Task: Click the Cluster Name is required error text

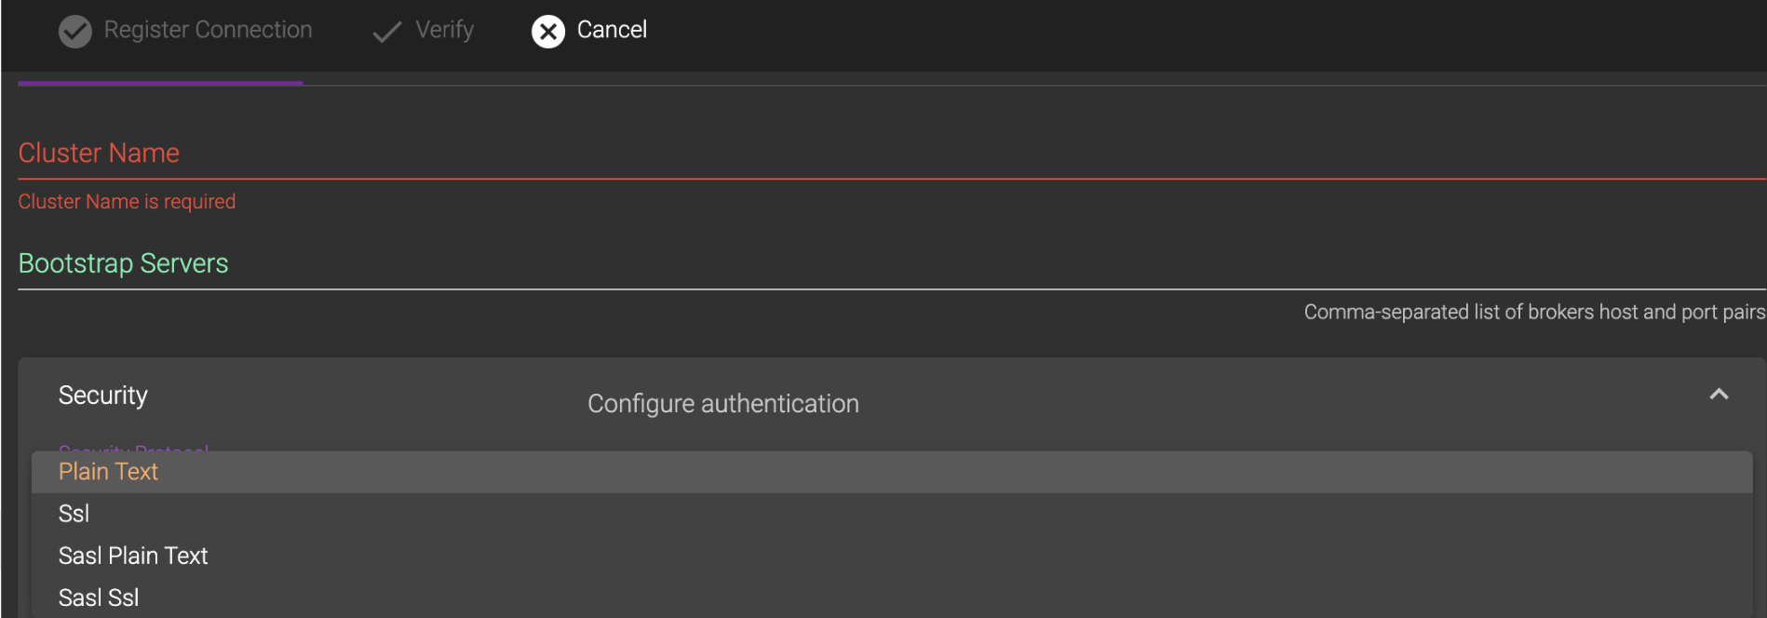Action: click(127, 201)
